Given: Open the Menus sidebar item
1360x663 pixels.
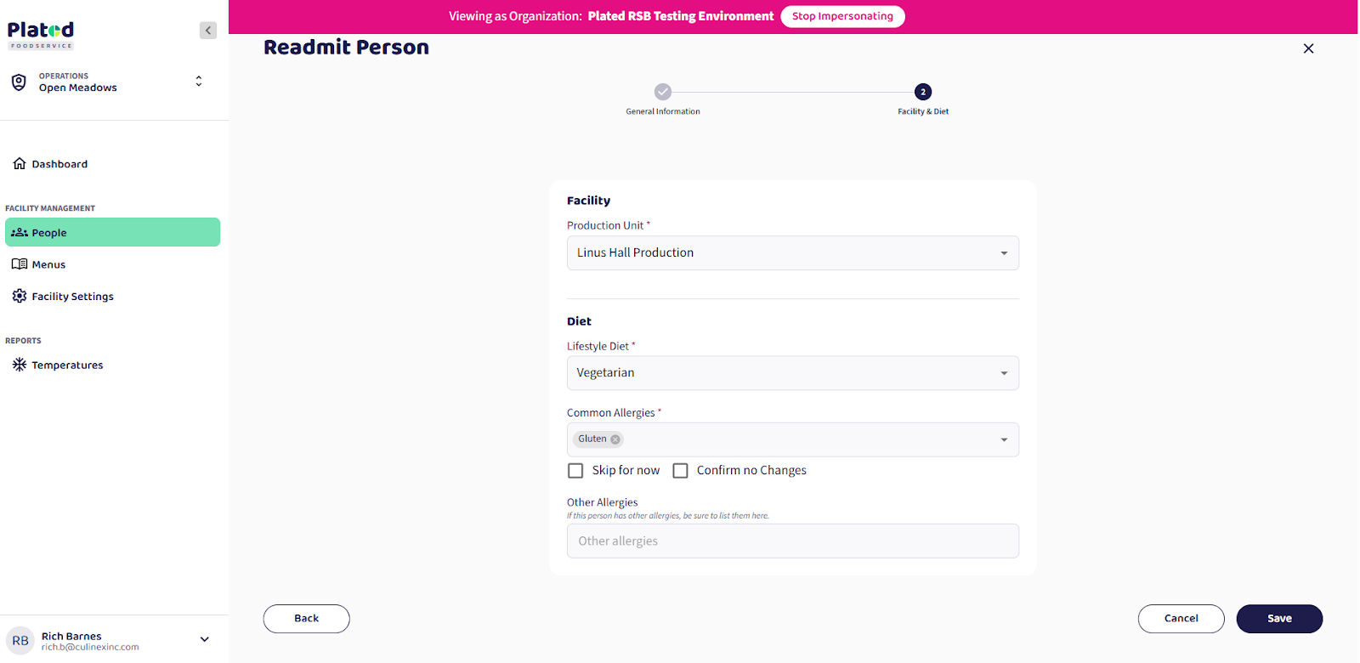Looking at the screenshot, I should point(48,264).
